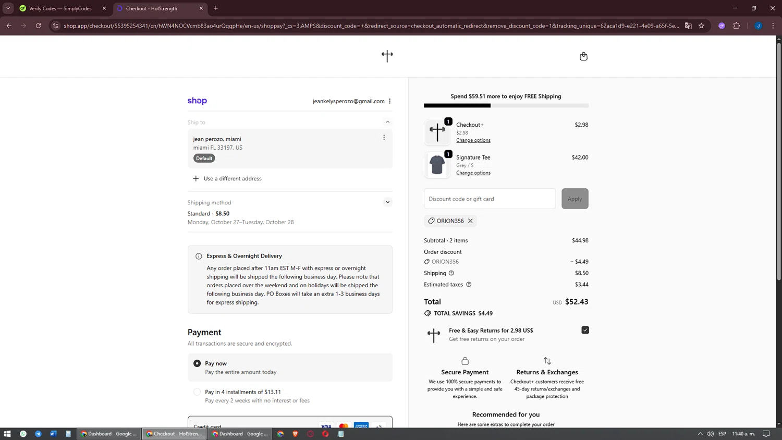Close the Checkout HolStrength tab
The width and height of the screenshot is (782, 440).
pos(201,8)
